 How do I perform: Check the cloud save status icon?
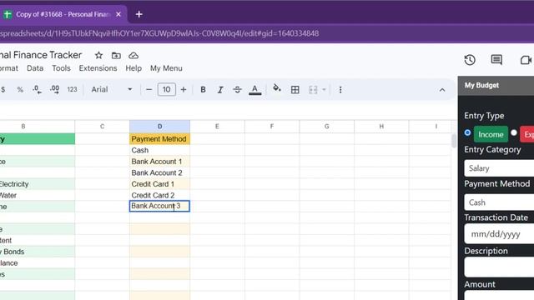click(133, 56)
